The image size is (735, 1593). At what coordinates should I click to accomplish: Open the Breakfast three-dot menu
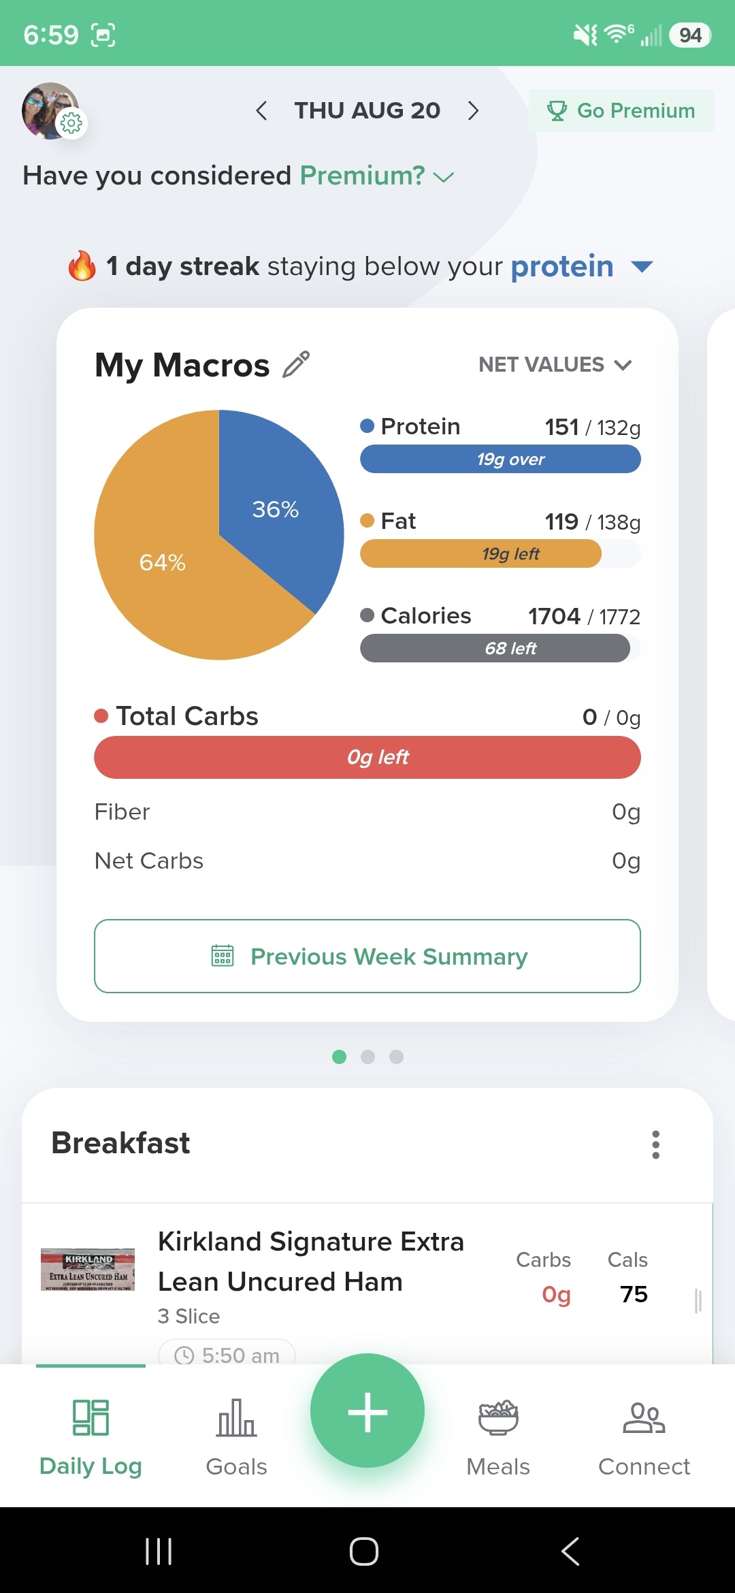point(655,1144)
